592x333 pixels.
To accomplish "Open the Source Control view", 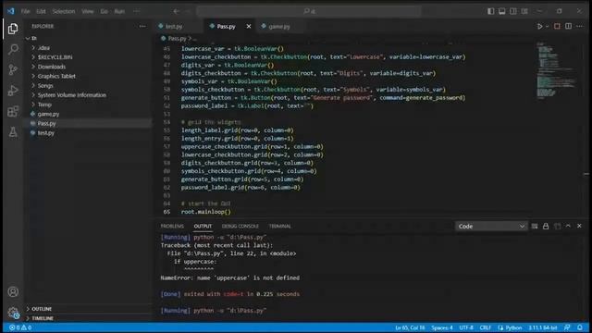I will tap(13, 70).
